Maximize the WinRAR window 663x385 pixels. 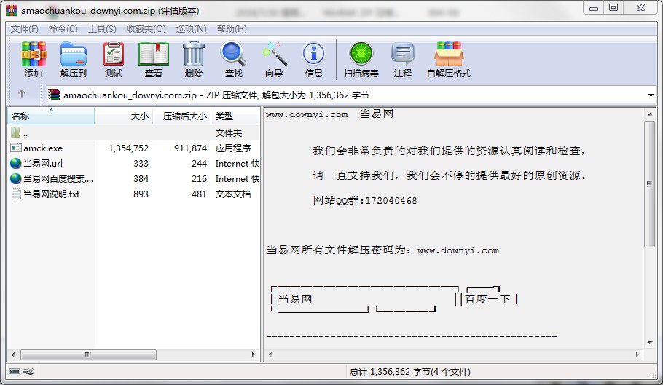coord(613,7)
